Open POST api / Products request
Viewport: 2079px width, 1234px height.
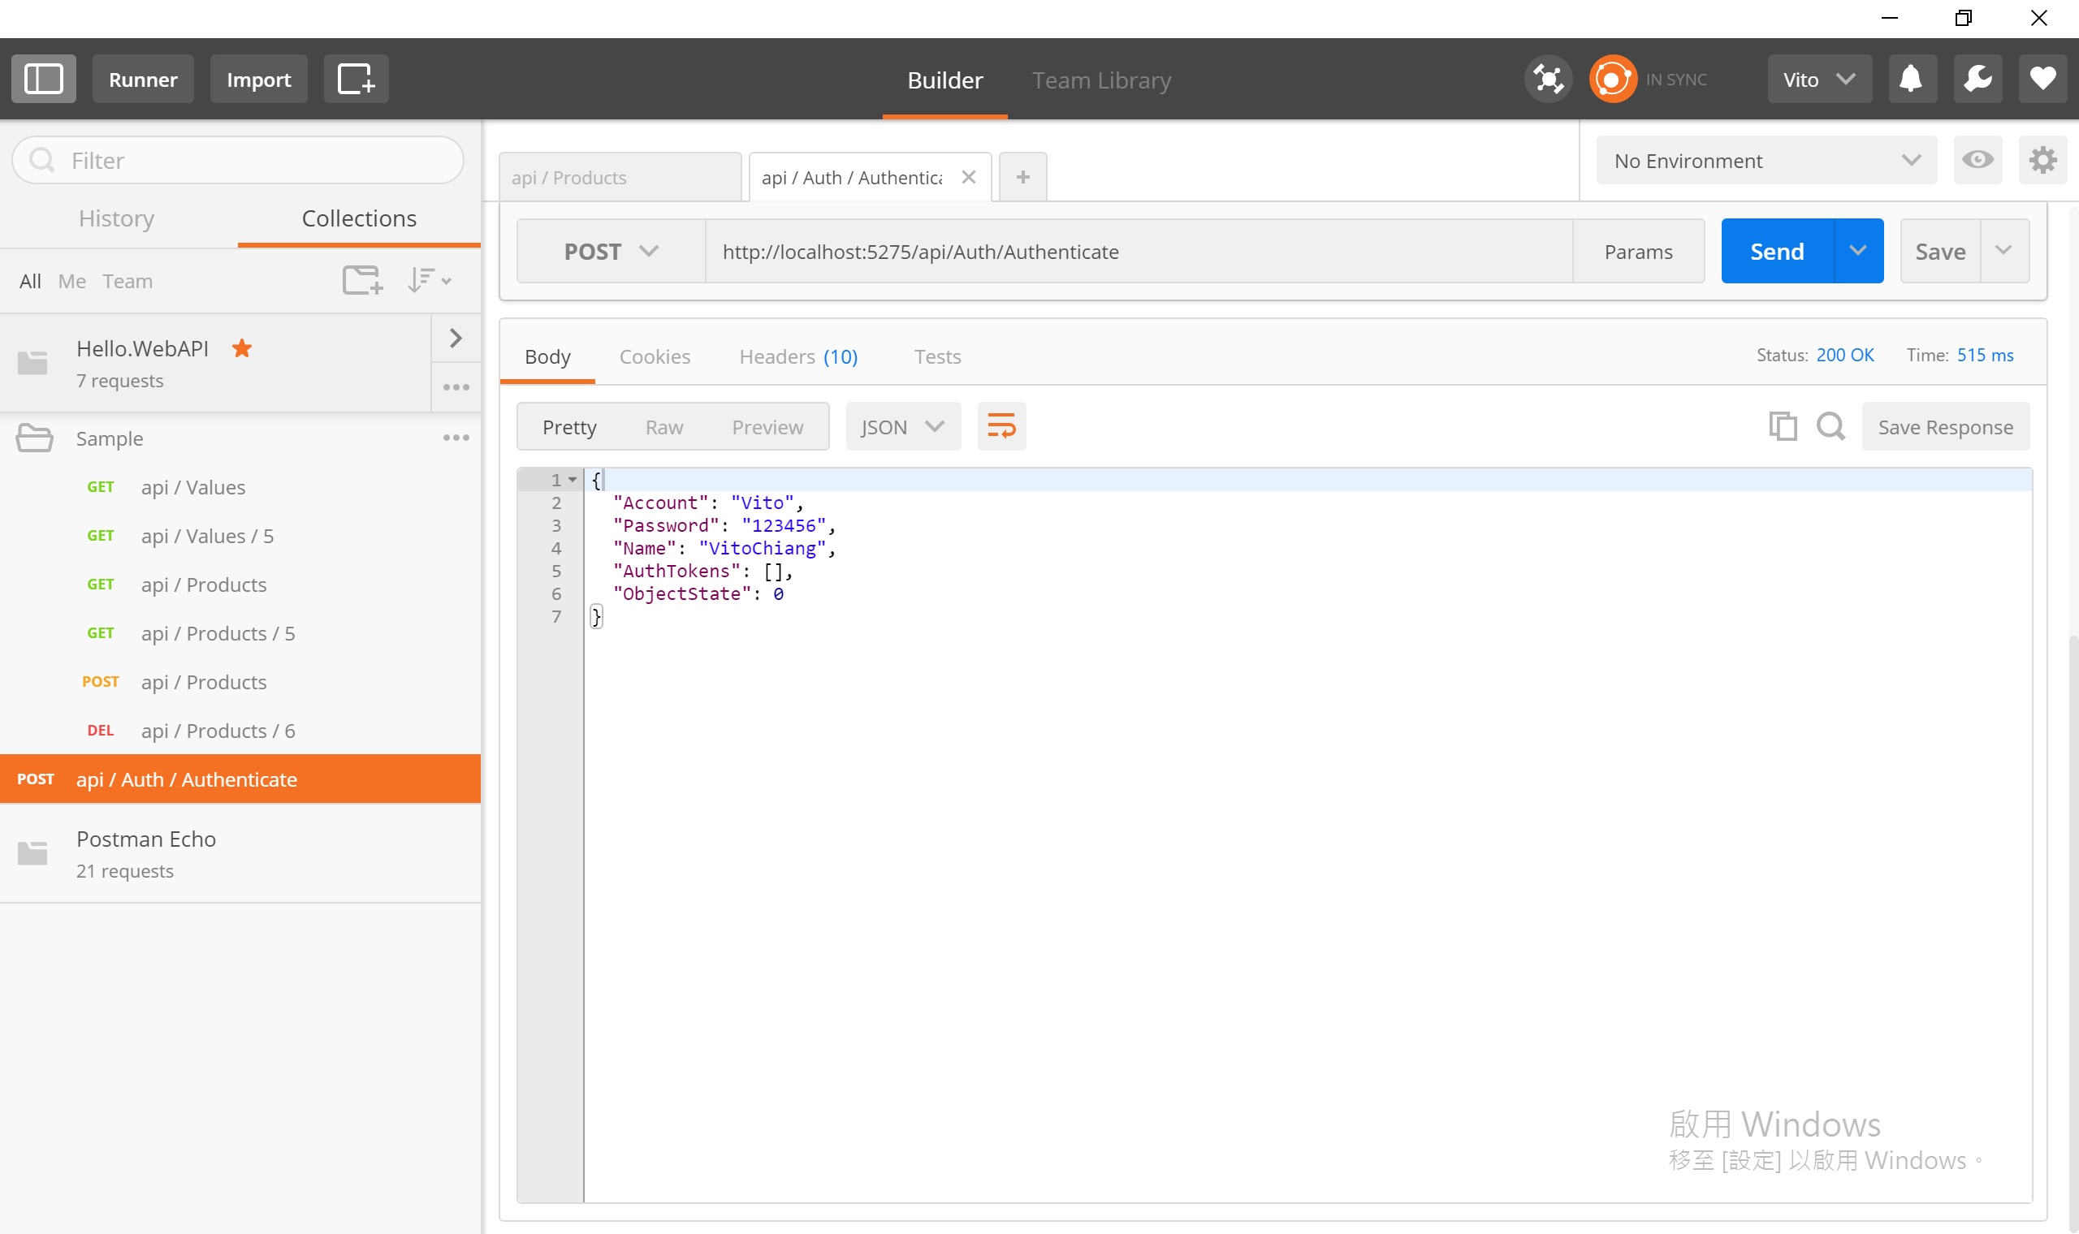[240, 682]
